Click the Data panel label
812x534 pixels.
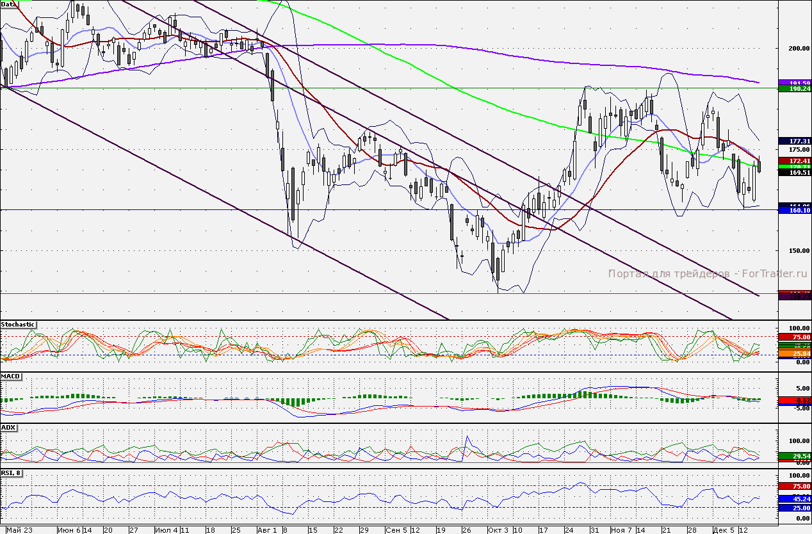tap(9, 4)
